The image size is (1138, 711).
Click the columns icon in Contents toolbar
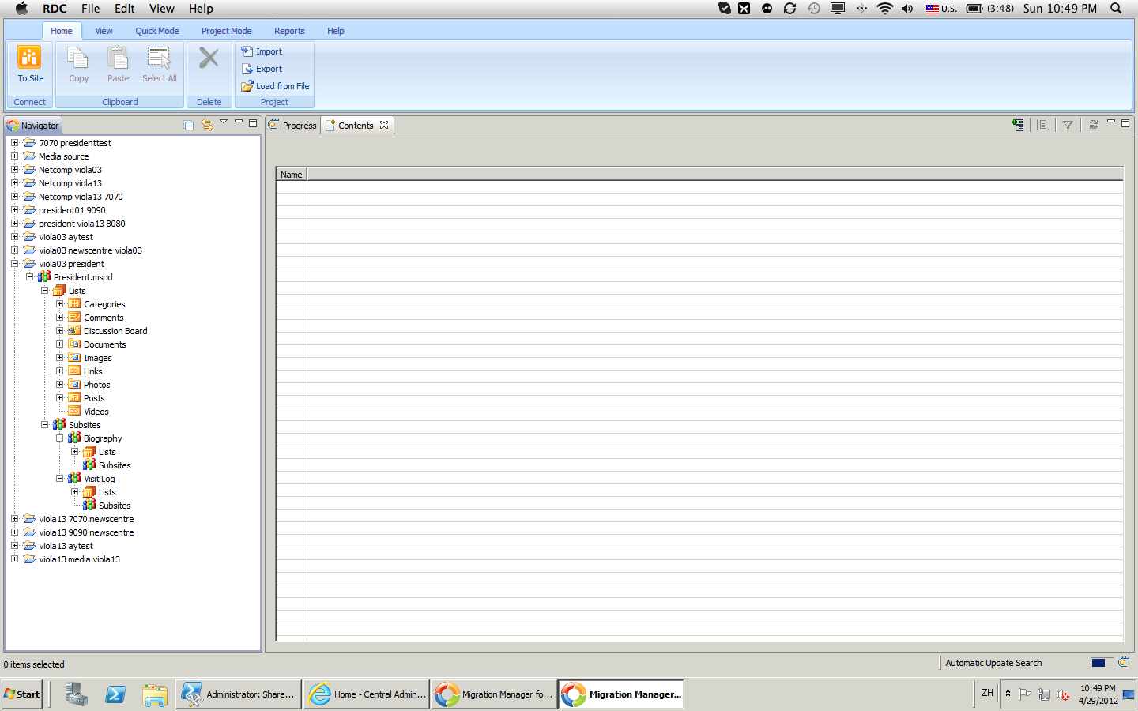(x=1043, y=125)
